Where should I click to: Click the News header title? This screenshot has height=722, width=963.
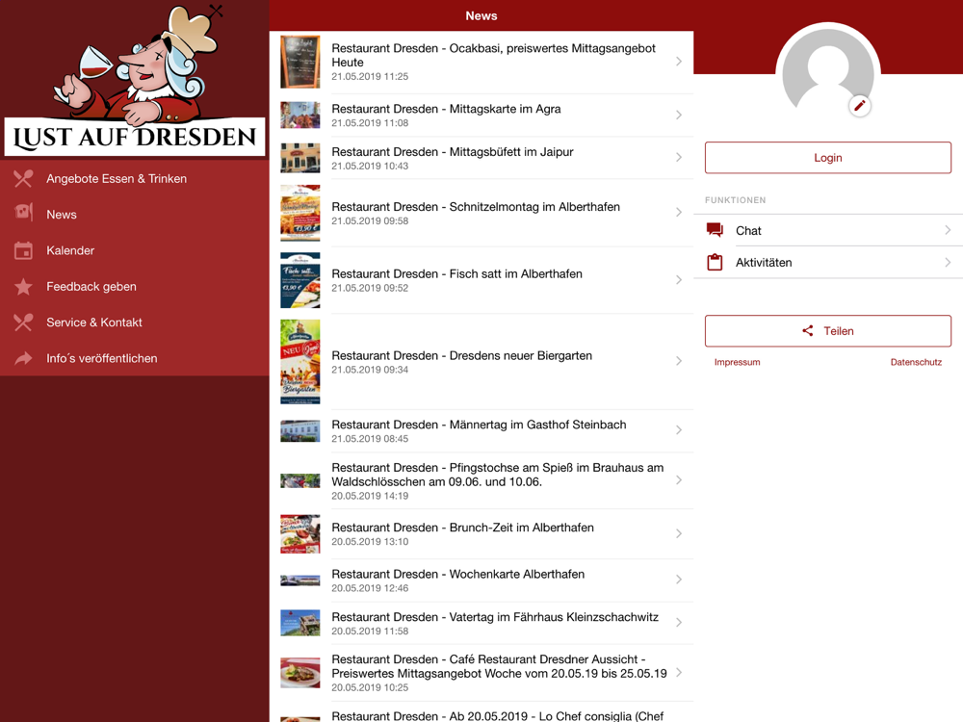point(481,16)
